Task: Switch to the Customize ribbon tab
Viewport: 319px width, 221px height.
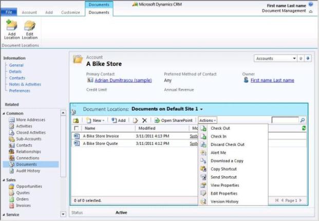Action: (x=70, y=12)
